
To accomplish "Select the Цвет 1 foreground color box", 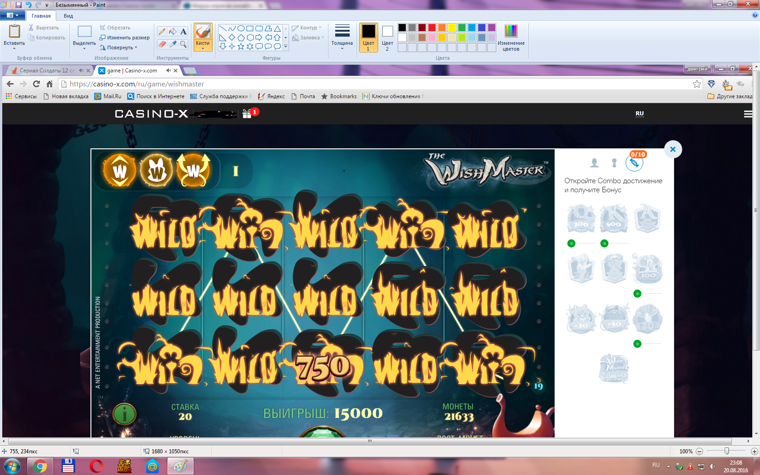I will click(368, 38).
